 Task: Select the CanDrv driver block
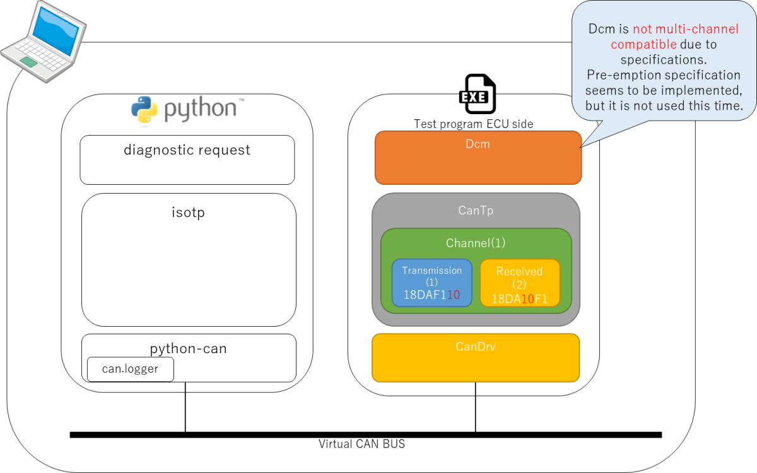point(475,358)
